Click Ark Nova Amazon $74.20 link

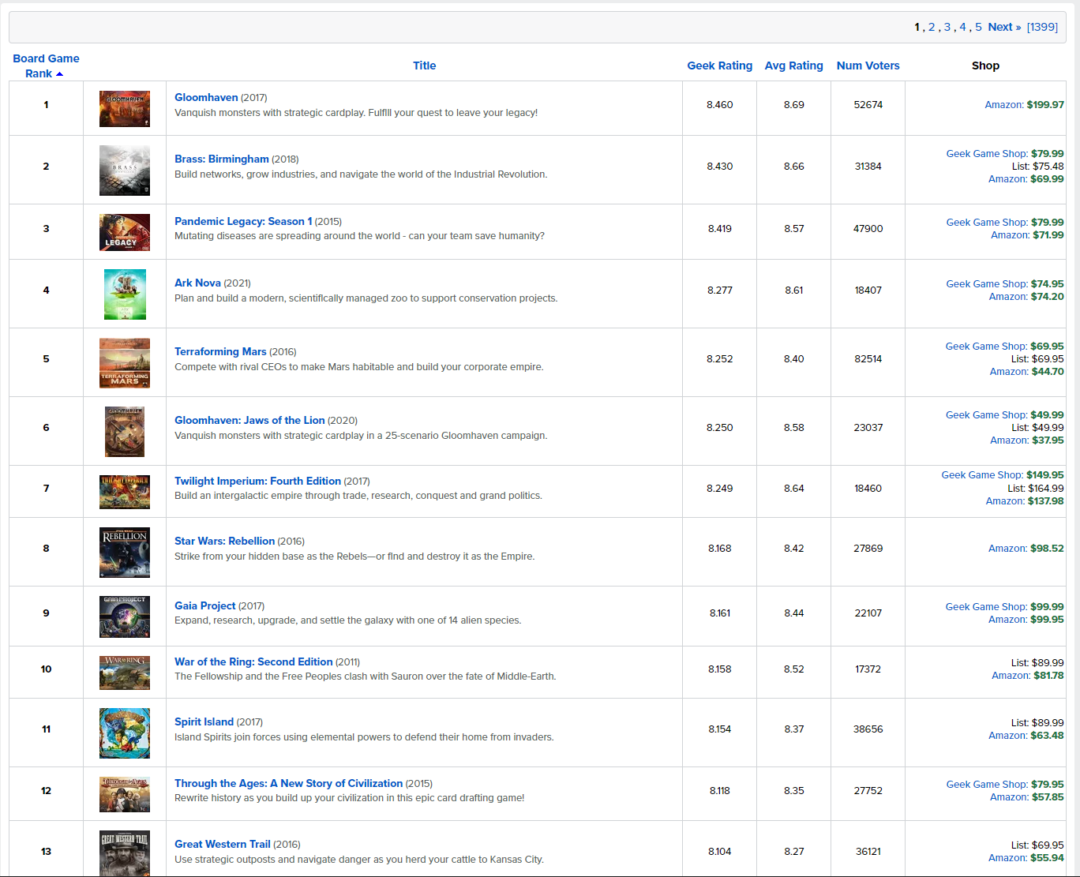tap(1026, 296)
